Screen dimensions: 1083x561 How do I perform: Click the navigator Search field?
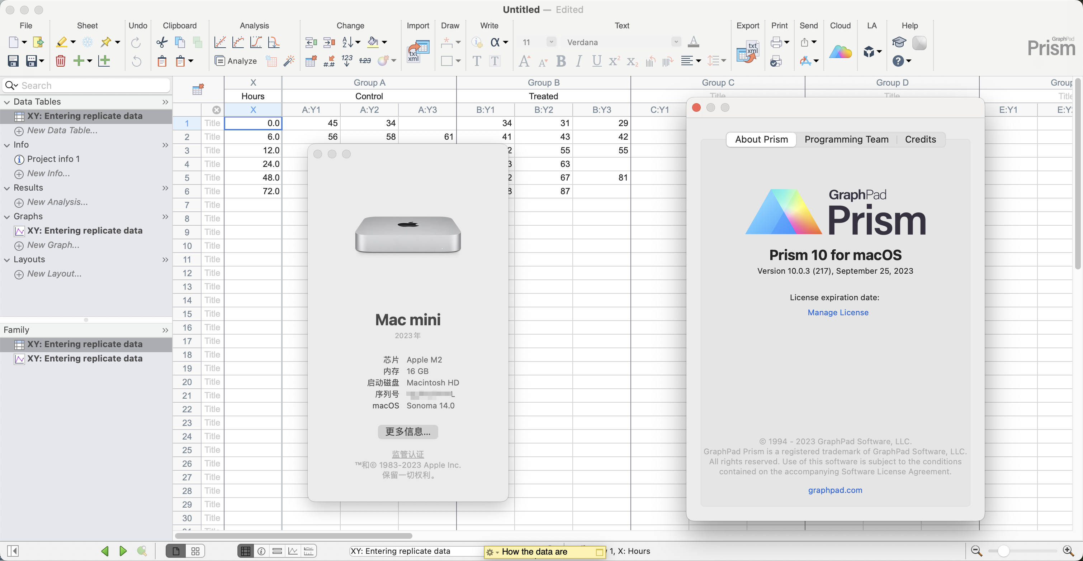click(87, 86)
